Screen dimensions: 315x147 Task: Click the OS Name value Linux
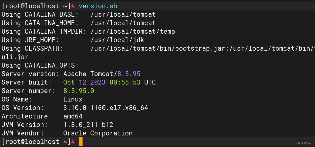pos(73,99)
